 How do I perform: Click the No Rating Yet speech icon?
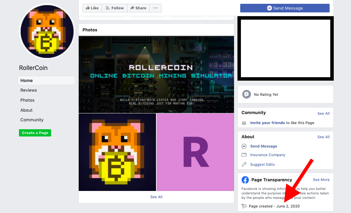pos(246,94)
